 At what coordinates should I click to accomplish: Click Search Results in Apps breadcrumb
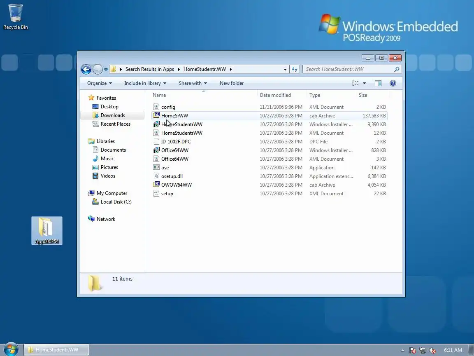[x=150, y=69]
